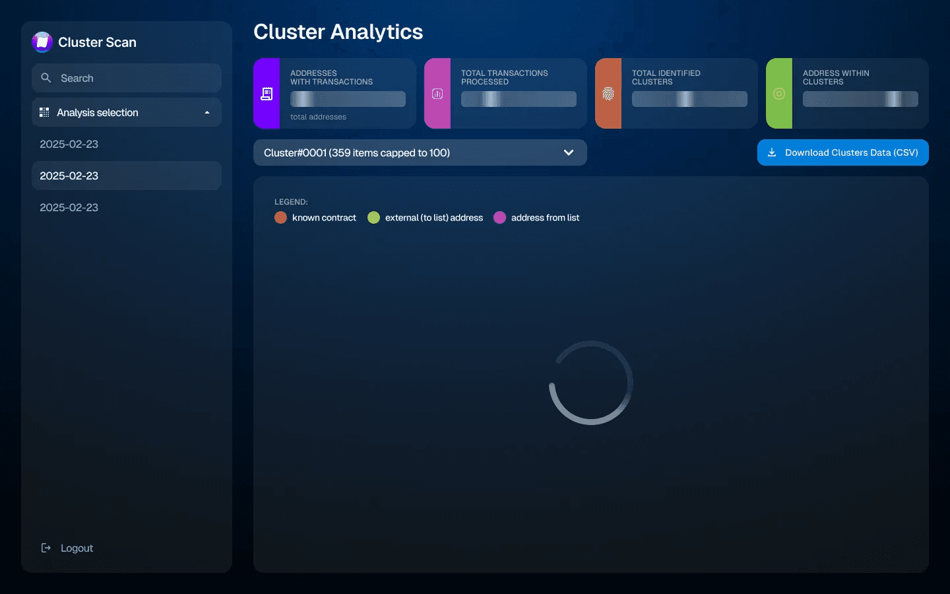This screenshot has width=950, height=594.
Task: Expand cluster list using chevron arrow
Action: click(569, 152)
